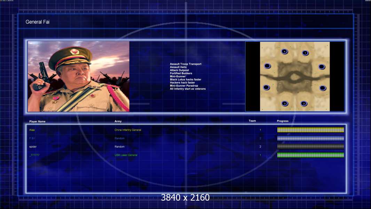
Task: Click the 'Progress' column header
Action: click(283, 121)
